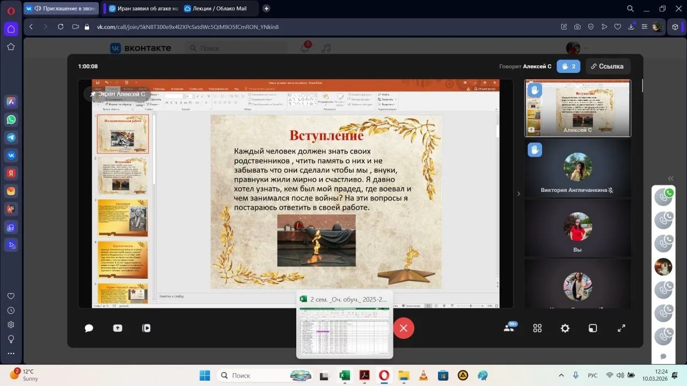The image size is (687, 386).
Task: Click the Ссылка invite link button
Action: point(607,66)
